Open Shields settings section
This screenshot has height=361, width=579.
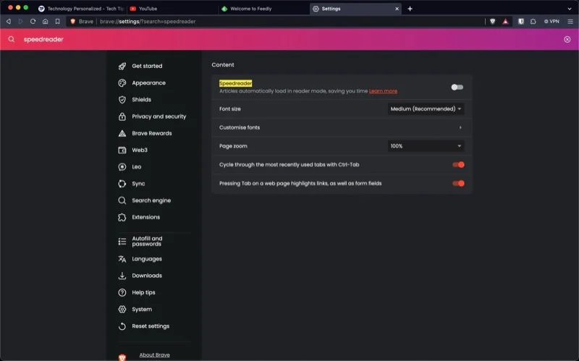point(141,100)
